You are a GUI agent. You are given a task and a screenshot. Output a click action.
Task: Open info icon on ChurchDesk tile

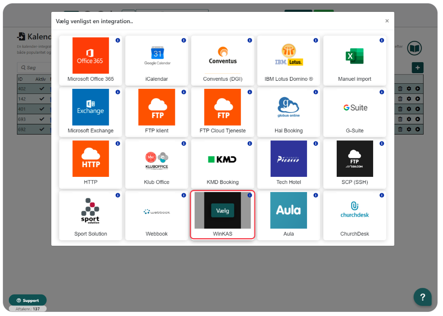[x=382, y=195]
